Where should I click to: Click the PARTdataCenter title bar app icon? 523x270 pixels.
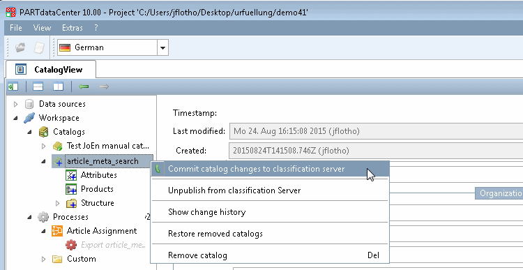(11, 13)
